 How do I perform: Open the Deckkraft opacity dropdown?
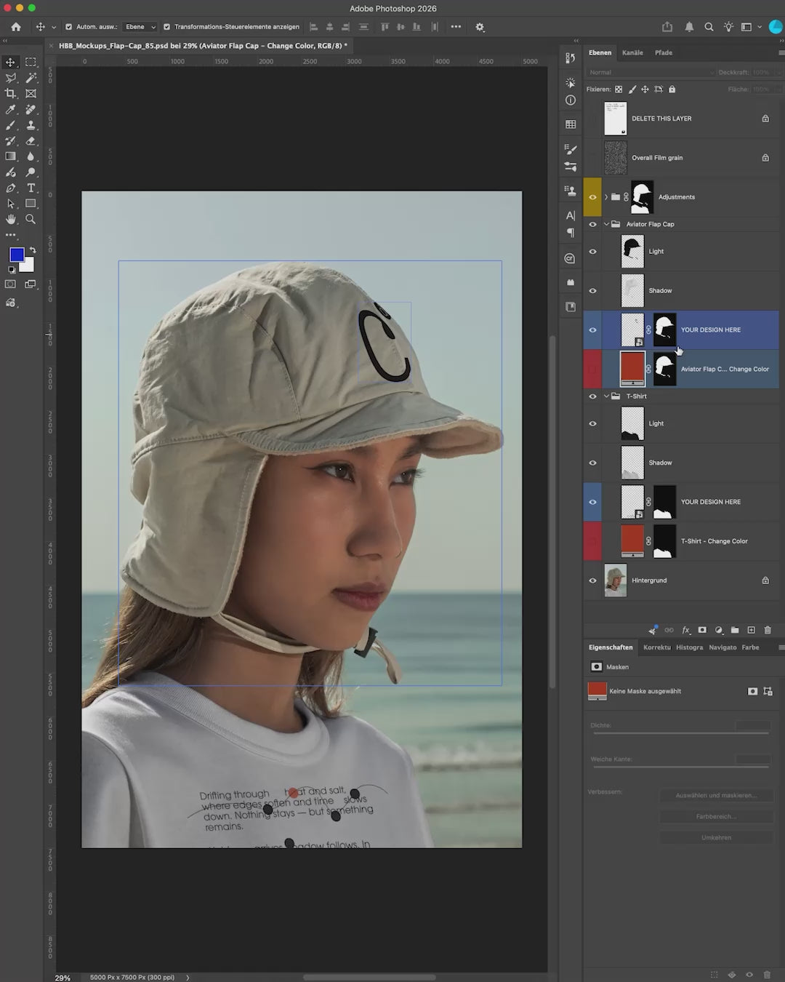(778, 72)
